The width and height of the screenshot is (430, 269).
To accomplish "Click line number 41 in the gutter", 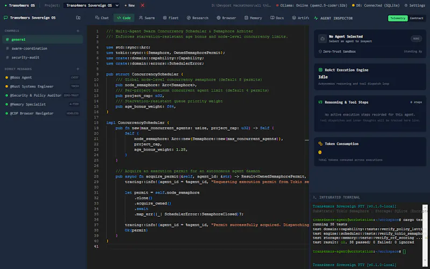I will click(x=96, y=246).
